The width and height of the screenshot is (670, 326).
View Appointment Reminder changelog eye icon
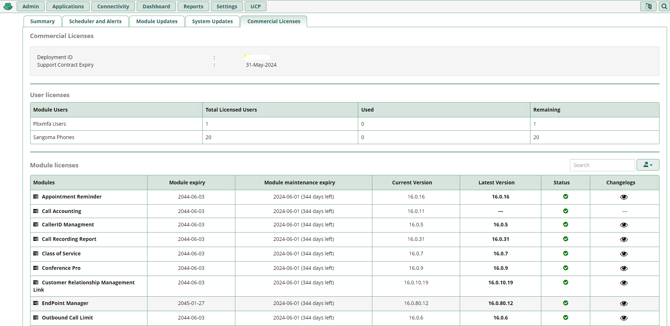[x=624, y=197]
